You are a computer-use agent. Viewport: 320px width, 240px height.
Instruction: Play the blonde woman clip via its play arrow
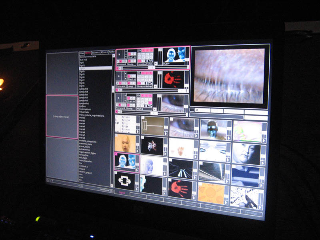(x=137, y=151)
